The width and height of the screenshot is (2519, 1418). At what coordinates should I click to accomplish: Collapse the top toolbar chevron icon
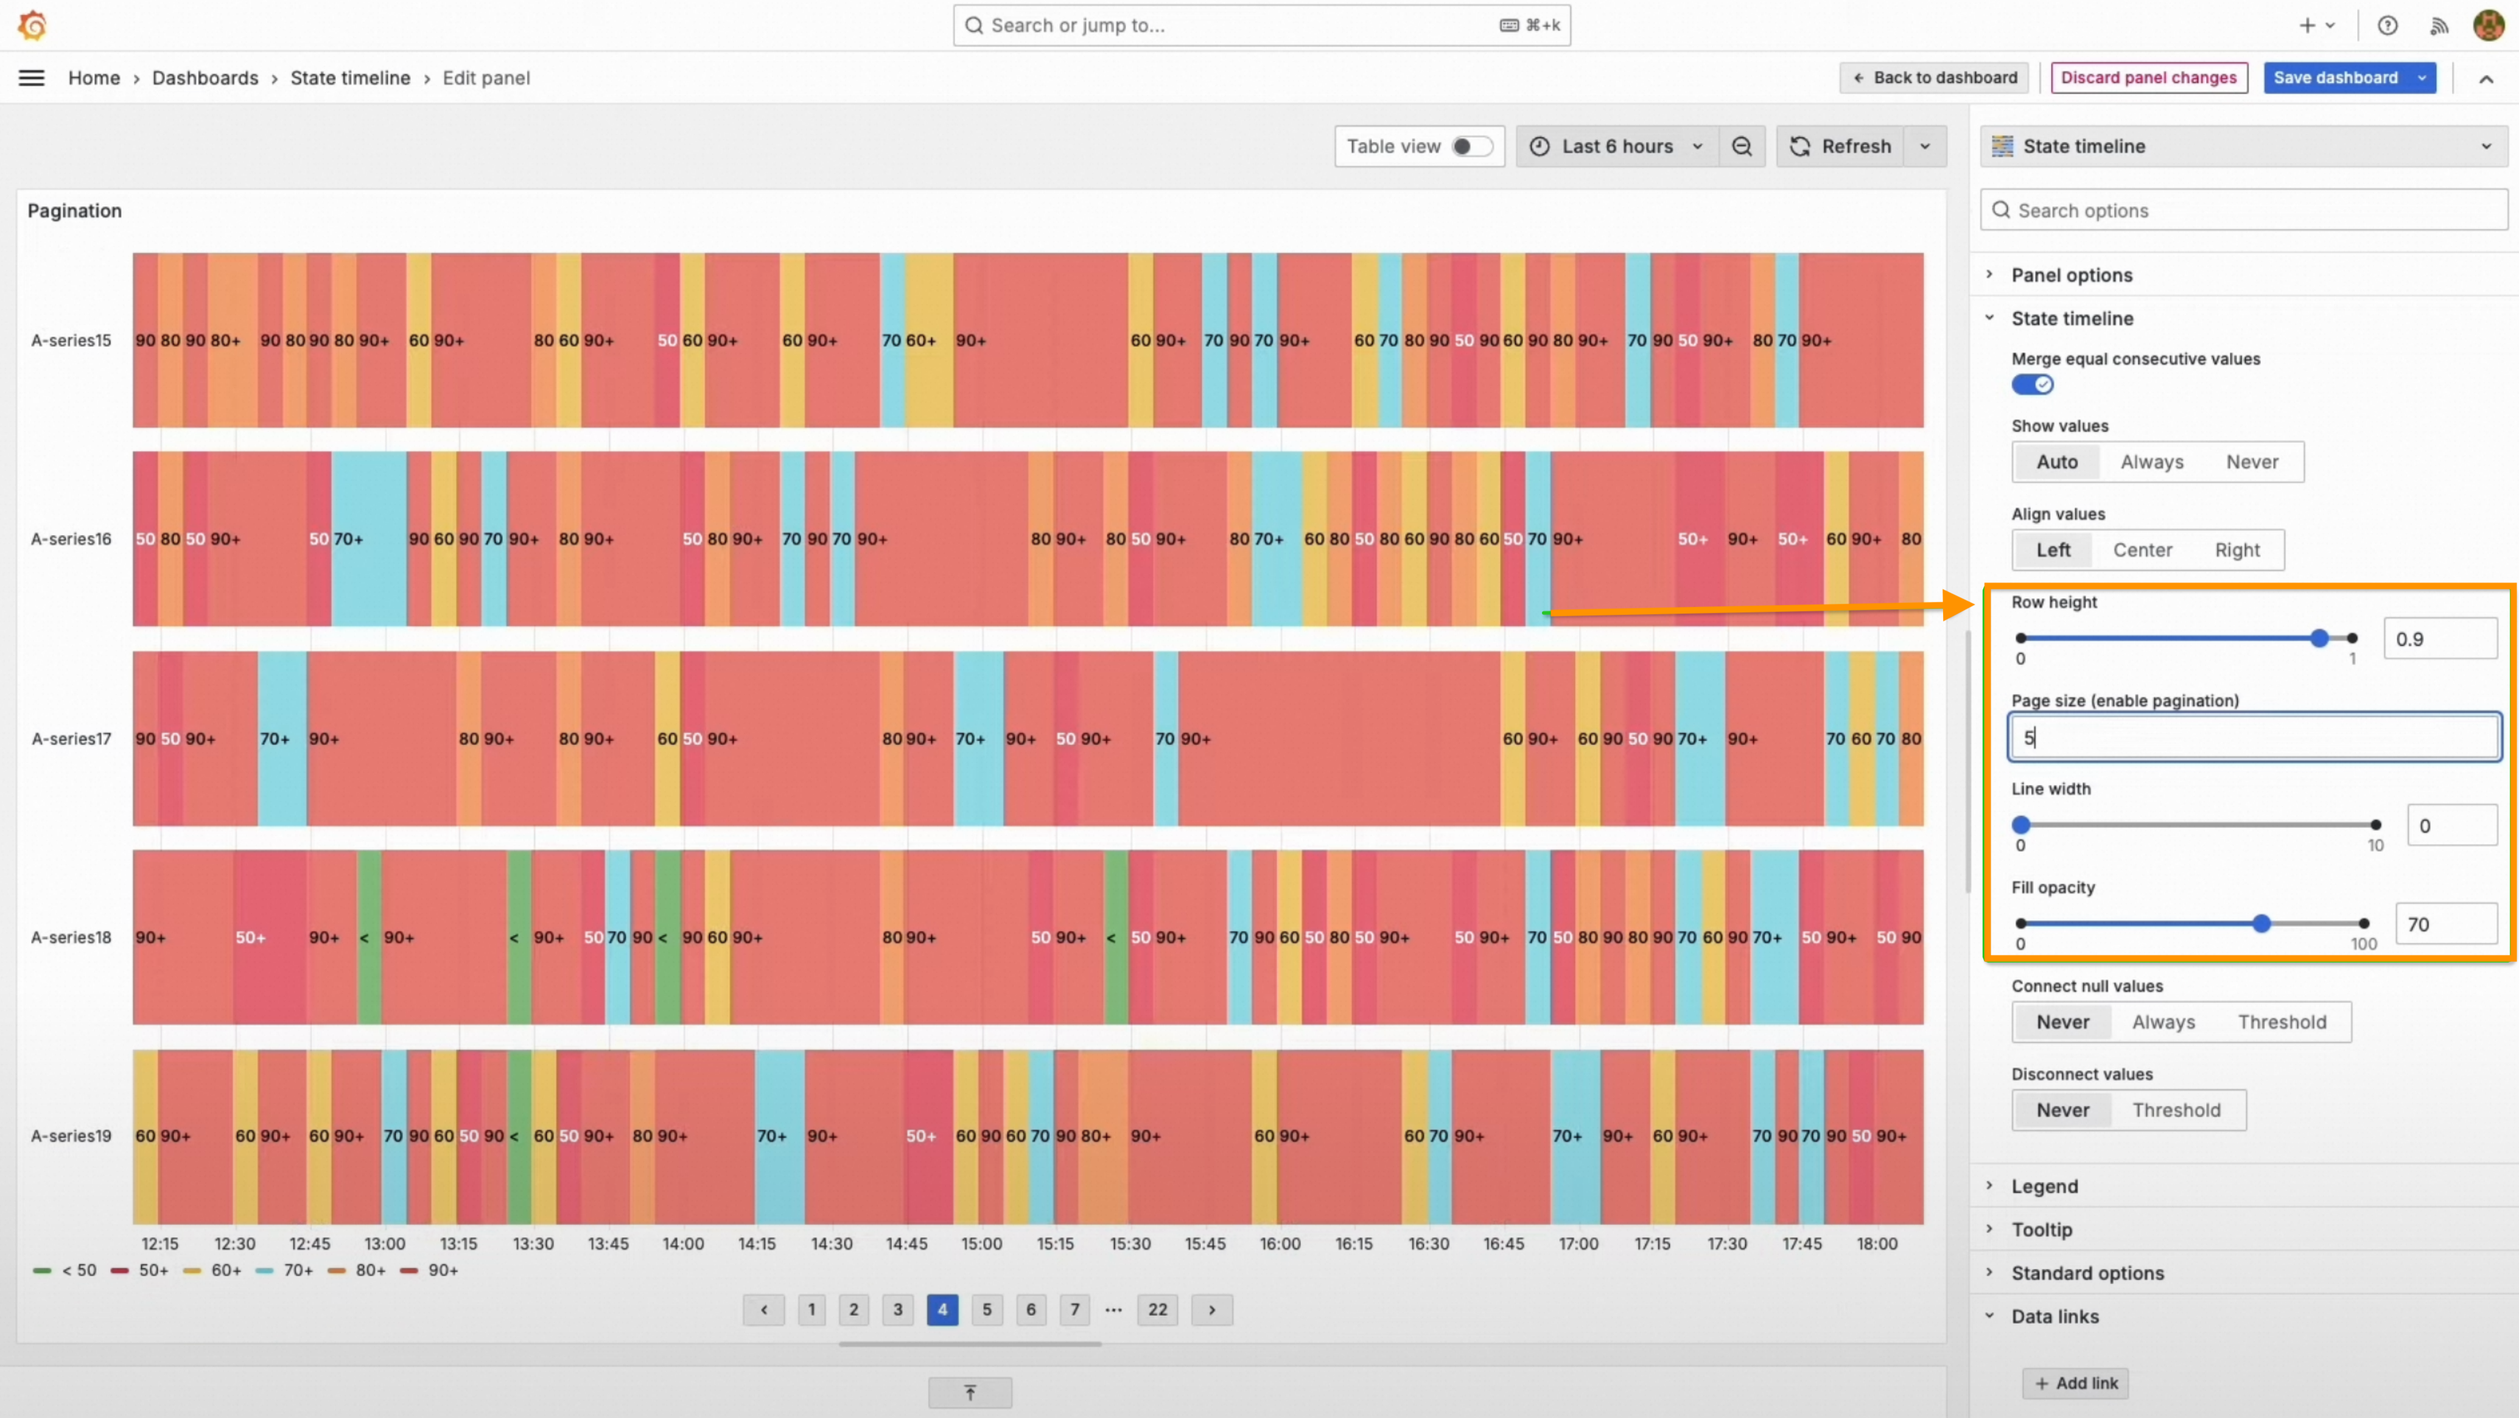click(2486, 79)
